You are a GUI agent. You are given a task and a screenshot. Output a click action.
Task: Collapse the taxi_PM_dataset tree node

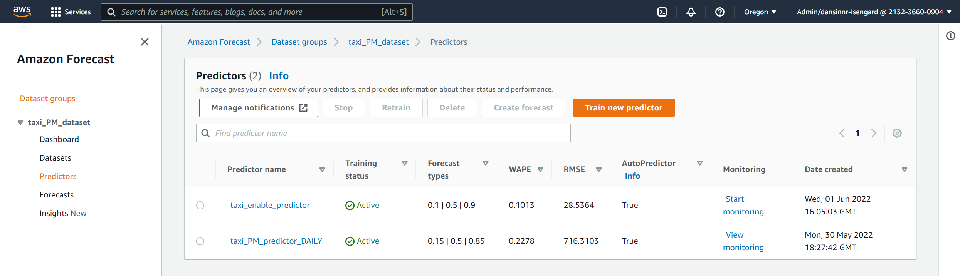20,122
